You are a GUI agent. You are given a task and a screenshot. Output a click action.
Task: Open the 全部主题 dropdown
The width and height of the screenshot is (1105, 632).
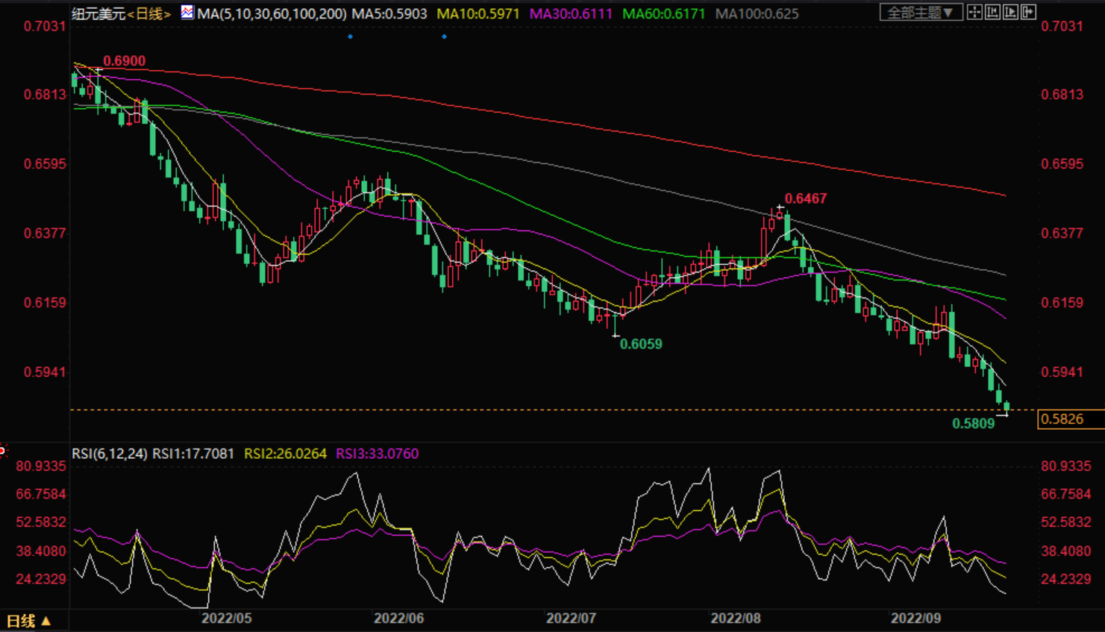click(x=920, y=13)
